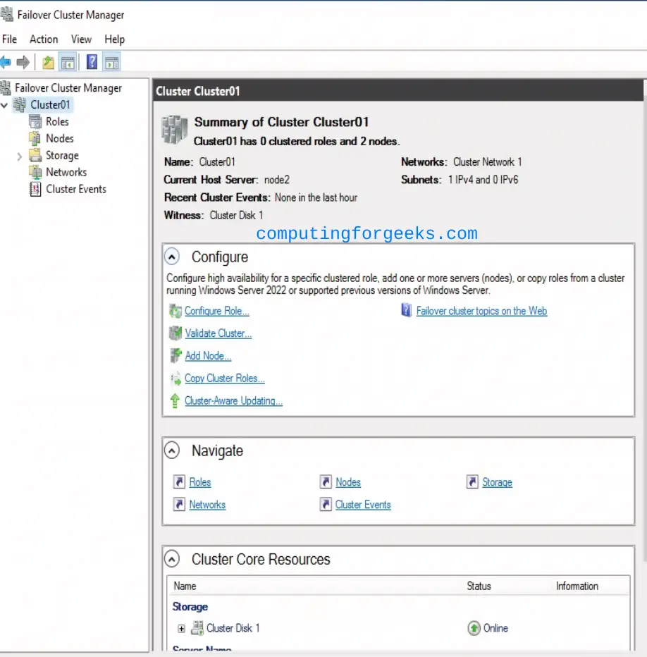Click the Nodes icon in the tree
647x657 pixels.
tap(35, 138)
